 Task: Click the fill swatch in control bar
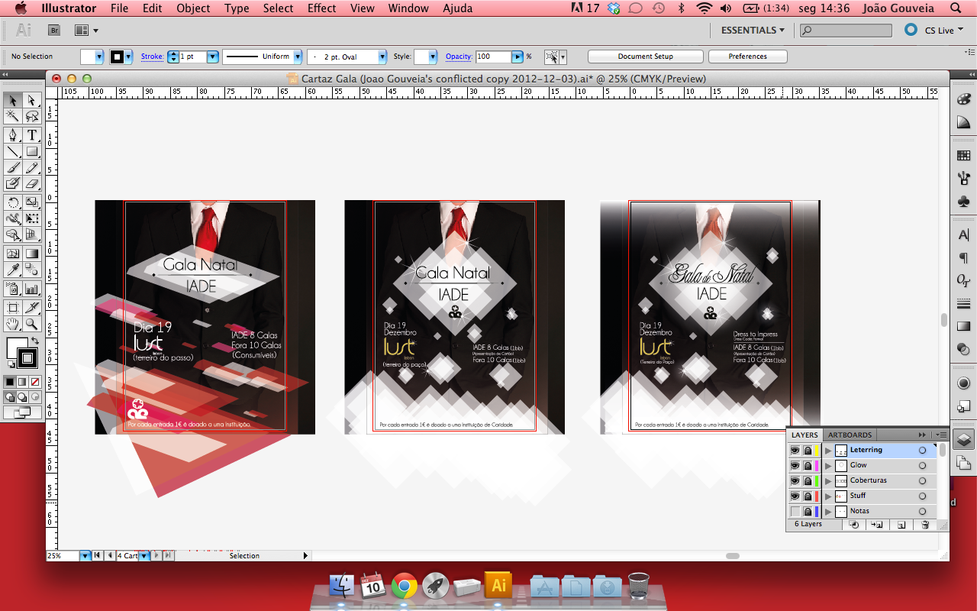[x=88, y=57]
